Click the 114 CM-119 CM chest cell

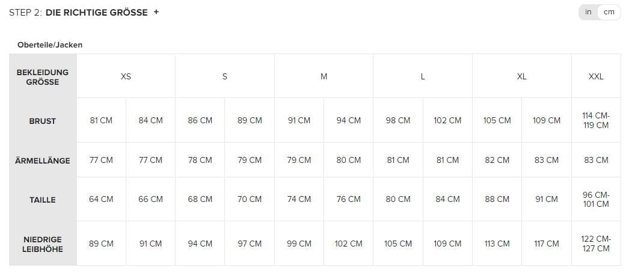(x=596, y=120)
